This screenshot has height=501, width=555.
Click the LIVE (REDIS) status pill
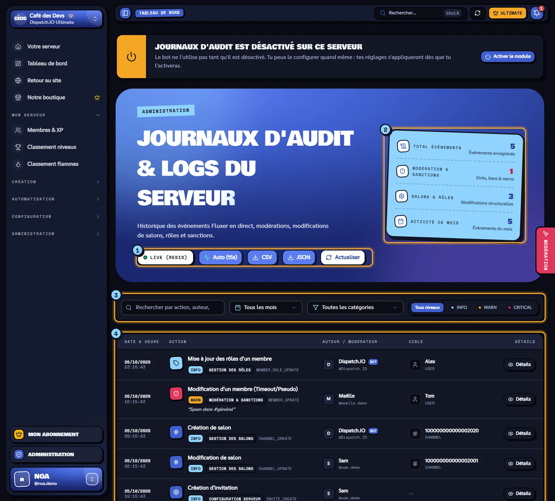coord(165,257)
